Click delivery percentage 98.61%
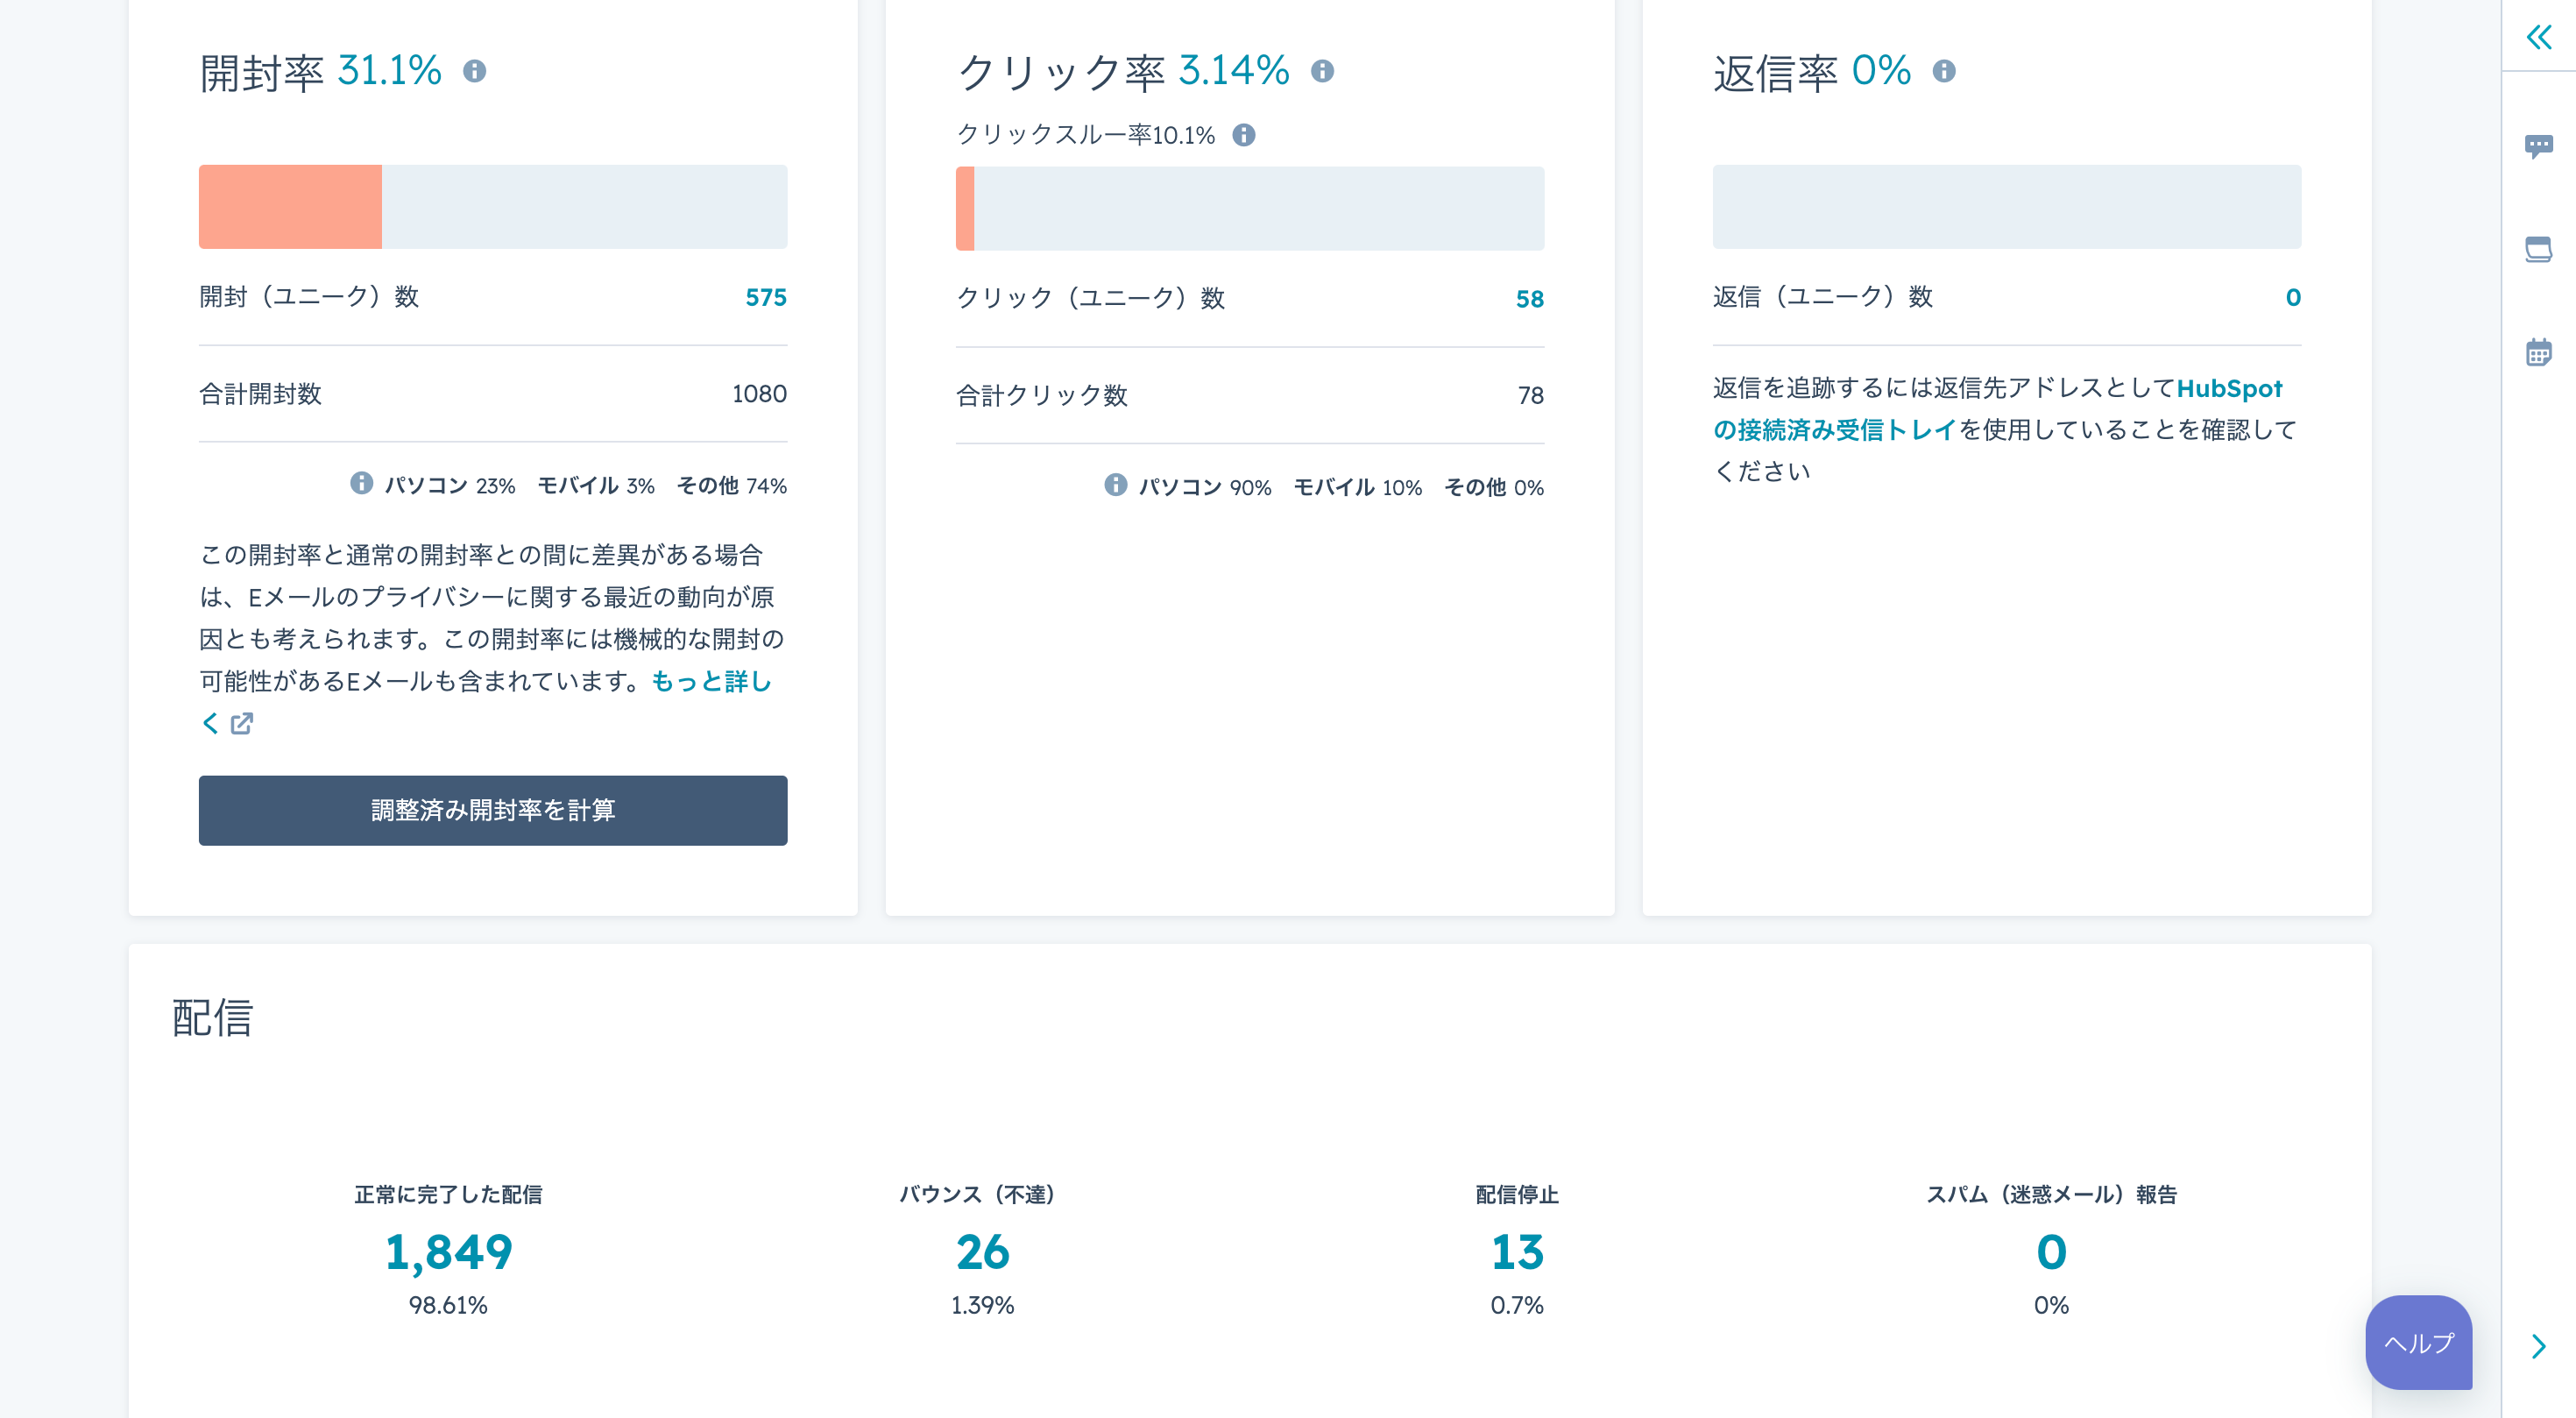 point(448,1305)
